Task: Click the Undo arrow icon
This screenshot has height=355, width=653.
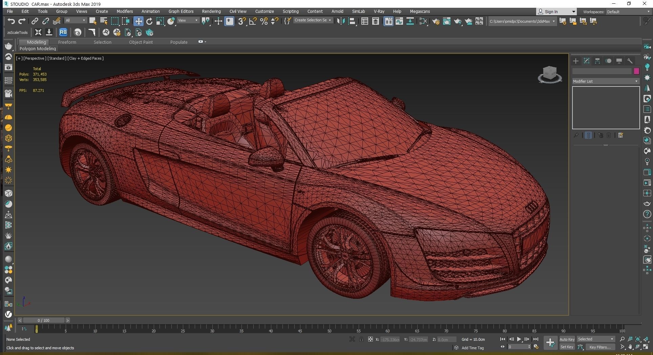Action: point(11,21)
